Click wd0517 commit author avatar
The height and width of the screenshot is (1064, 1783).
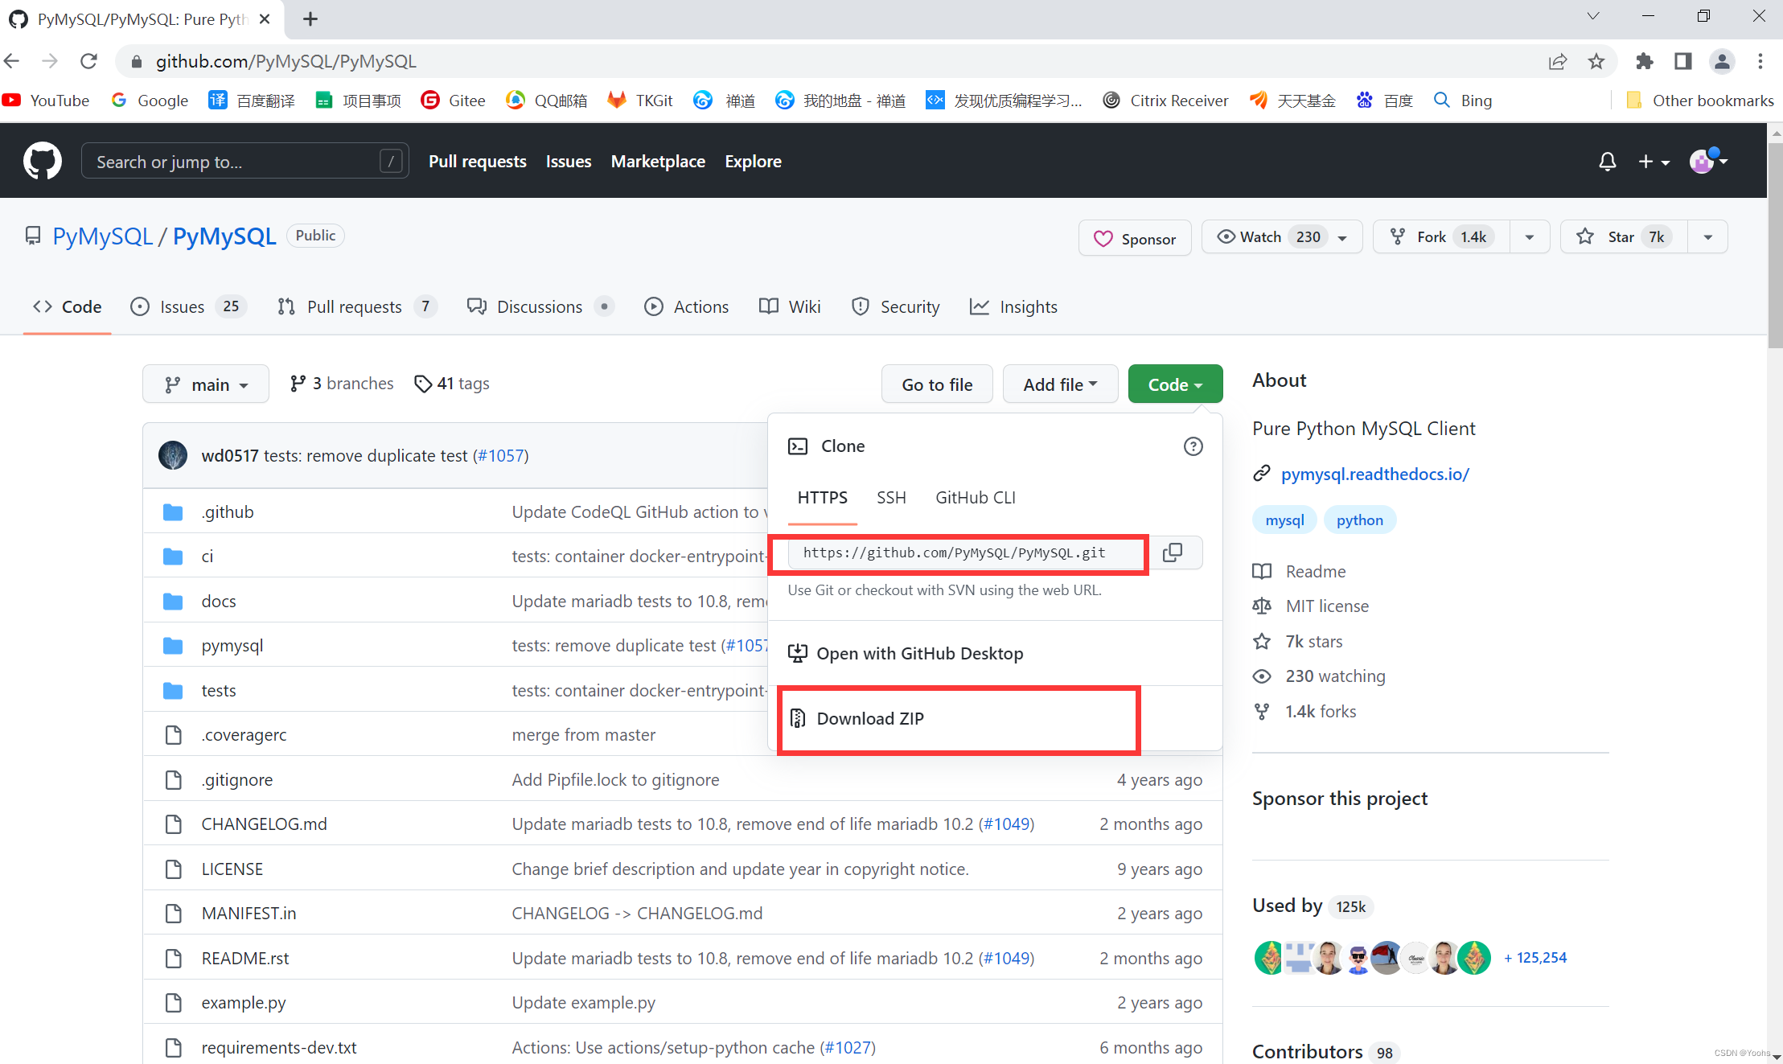pyautogui.click(x=173, y=455)
